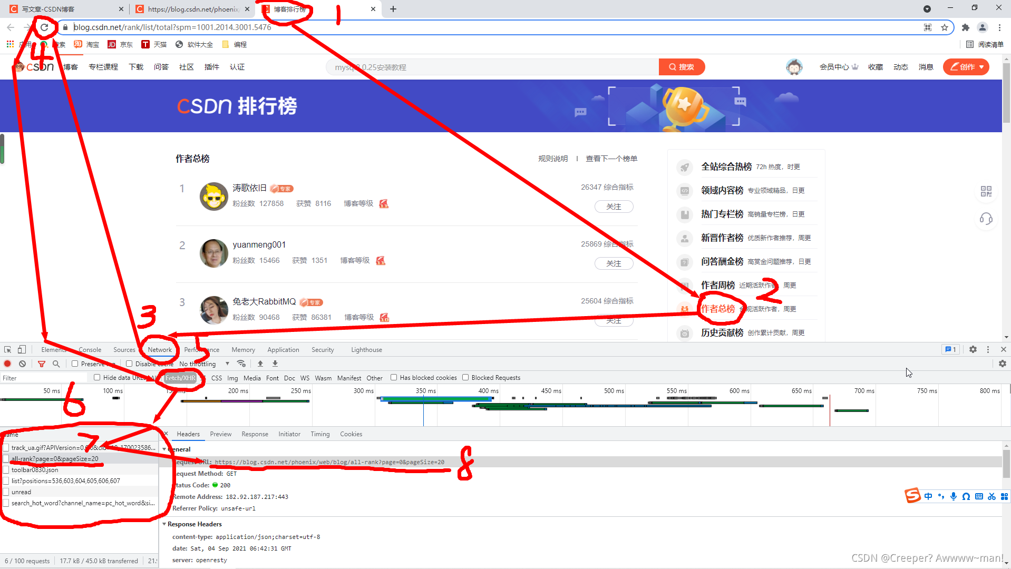
Task: Open the Network panel settings gear
Action: [1003, 364]
